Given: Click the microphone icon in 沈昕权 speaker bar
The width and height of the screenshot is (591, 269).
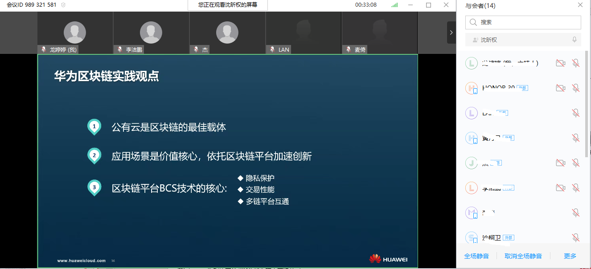Looking at the screenshot, I should [575, 40].
